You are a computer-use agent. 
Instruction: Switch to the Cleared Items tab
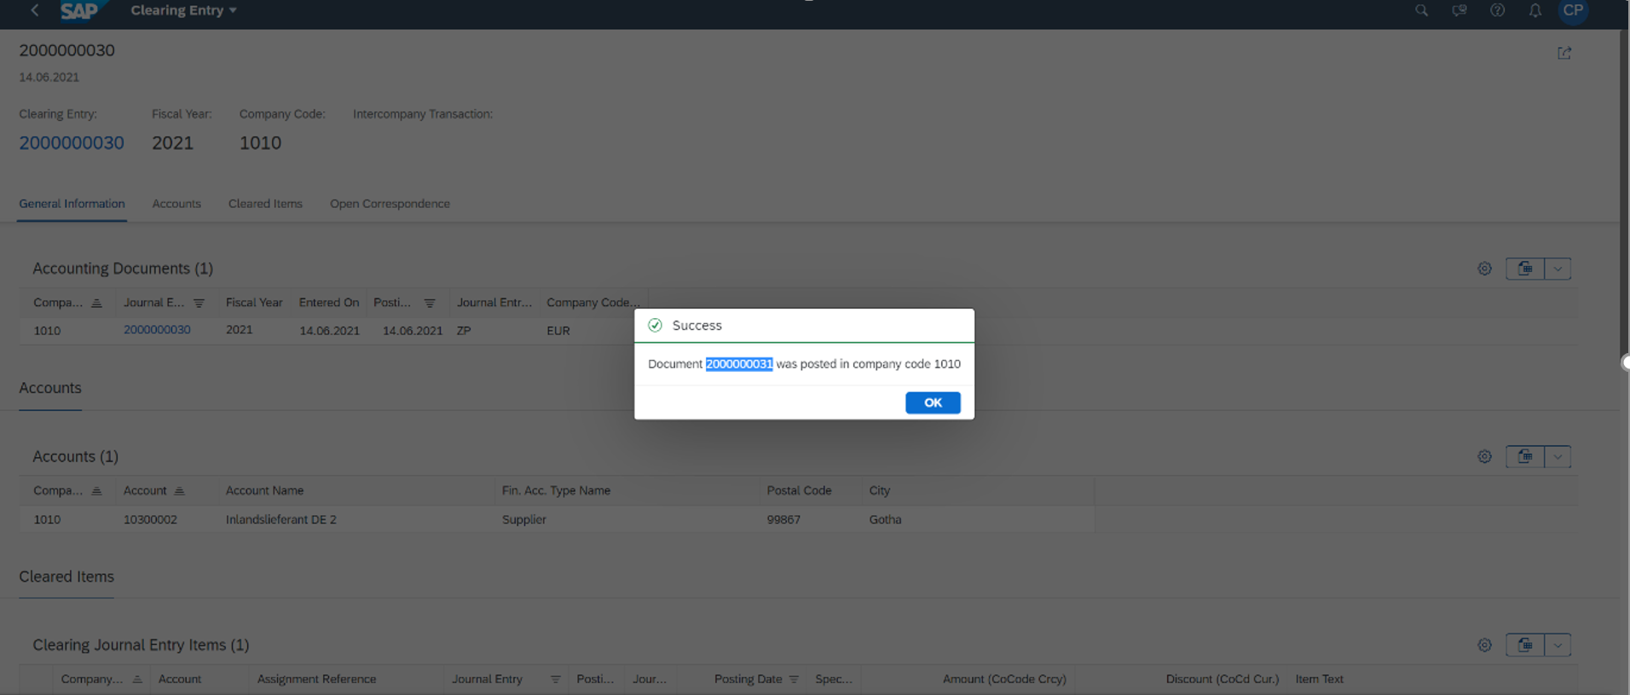tap(265, 204)
